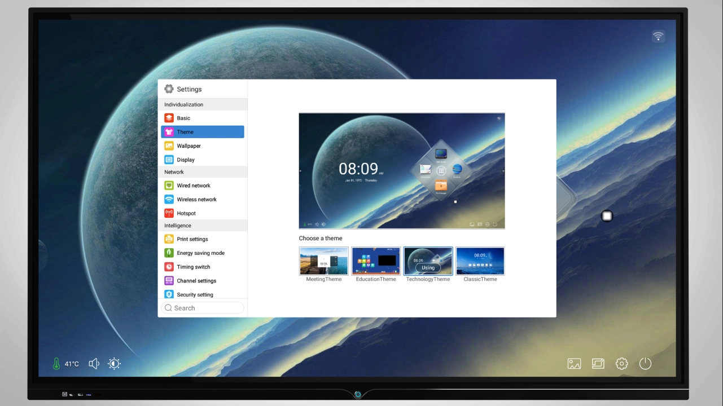723x406 pixels.
Task: Choose the MeetingTheme thumbnail
Action: pos(324,261)
